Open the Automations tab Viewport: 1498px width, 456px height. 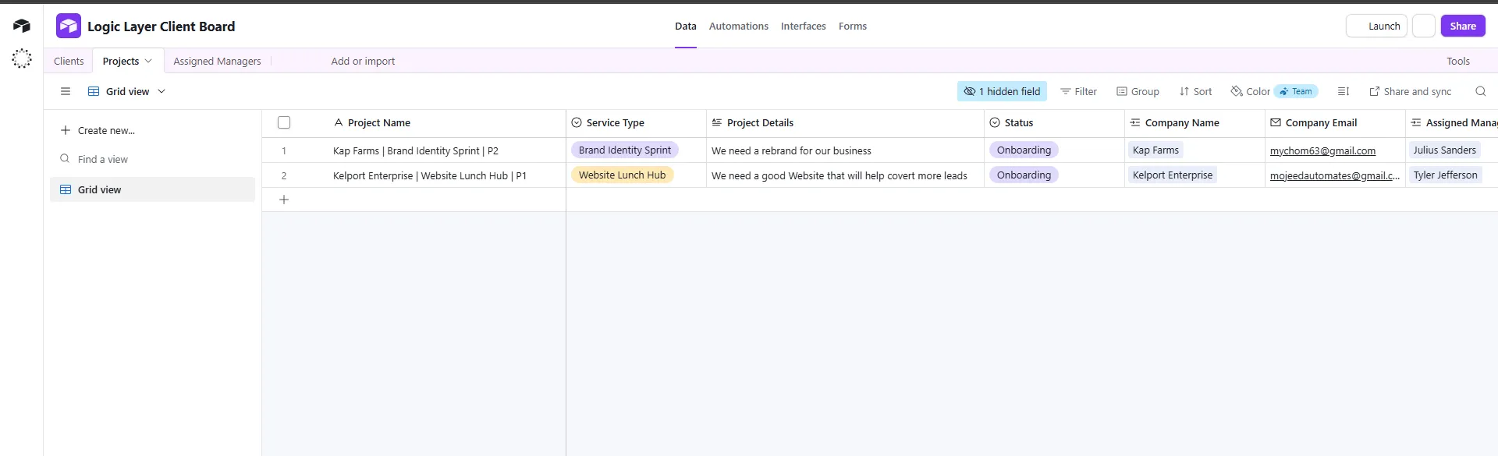739,26
